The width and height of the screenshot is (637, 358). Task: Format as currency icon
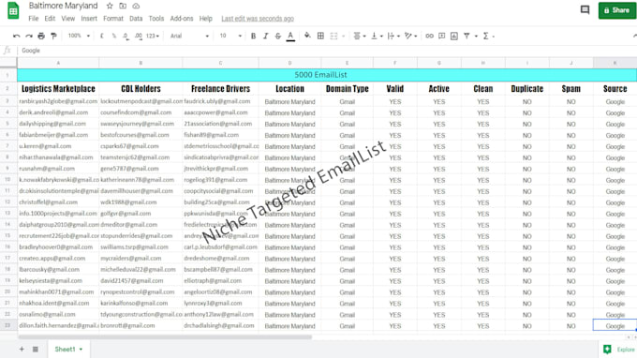point(101,36)
